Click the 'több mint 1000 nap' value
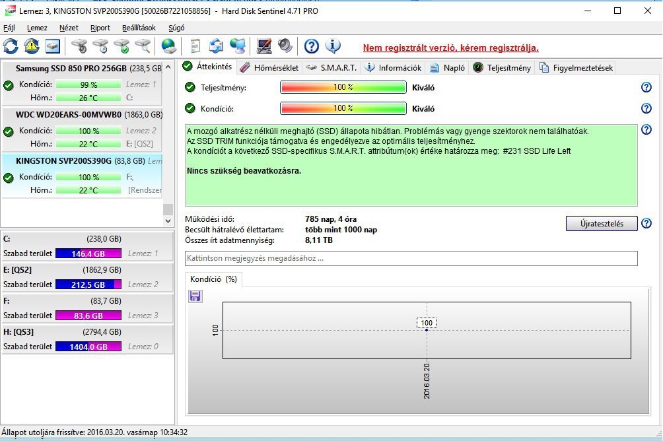 coord(341,230)
